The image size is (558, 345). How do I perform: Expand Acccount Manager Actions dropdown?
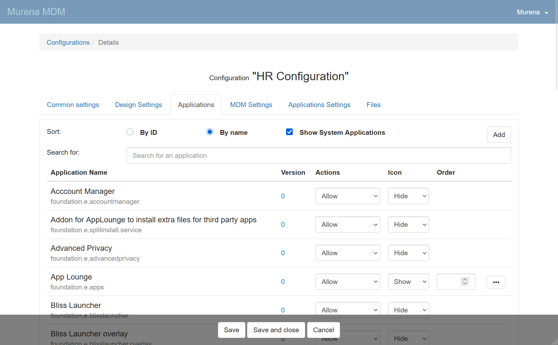(x=347, y=196)
